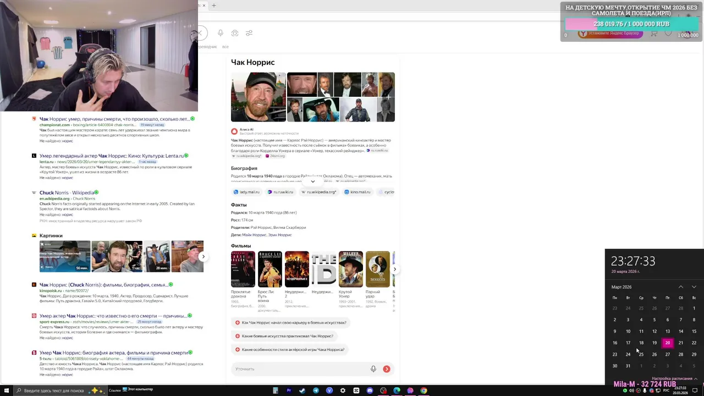Open Premiere Pro from the taskbar
This screenshot has width=704, height=396.
[x=289, y=391]
